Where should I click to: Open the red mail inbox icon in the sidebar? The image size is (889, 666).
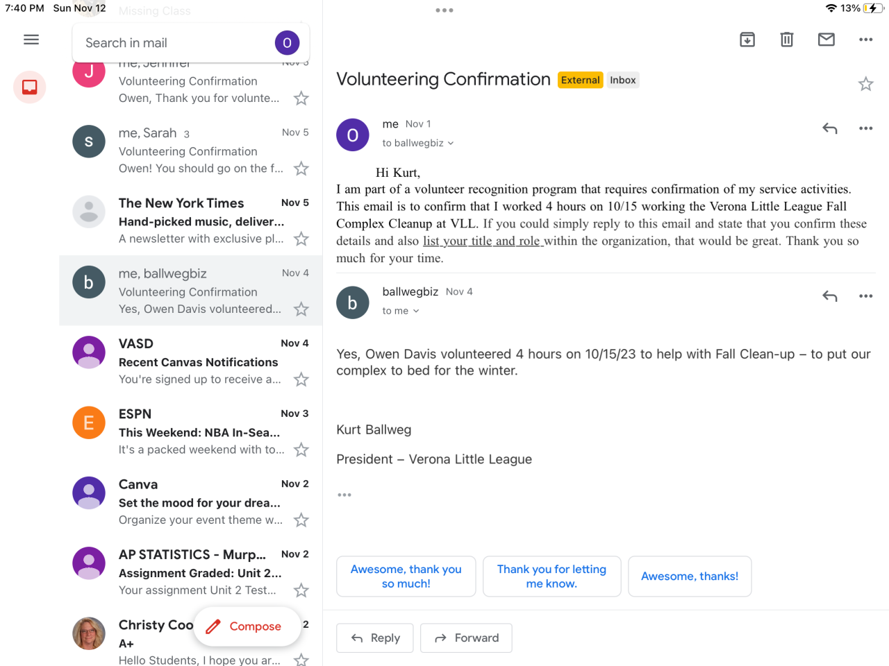pyautogui.click(x=30, y=87)
